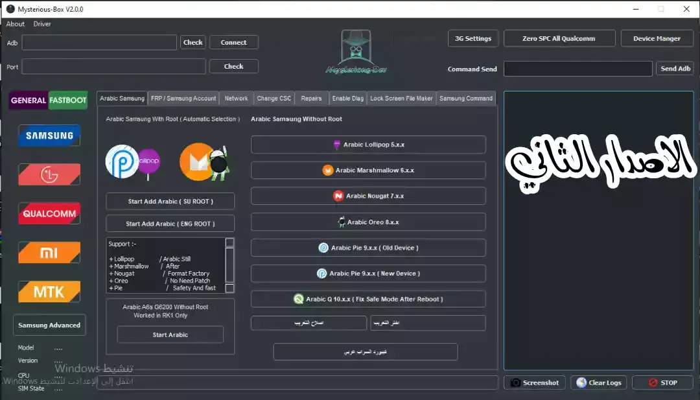700x400 pixels.
Task: Click the Android Pie and Lollipop logo
Action: pyautogui.click(x=133, y=161)
